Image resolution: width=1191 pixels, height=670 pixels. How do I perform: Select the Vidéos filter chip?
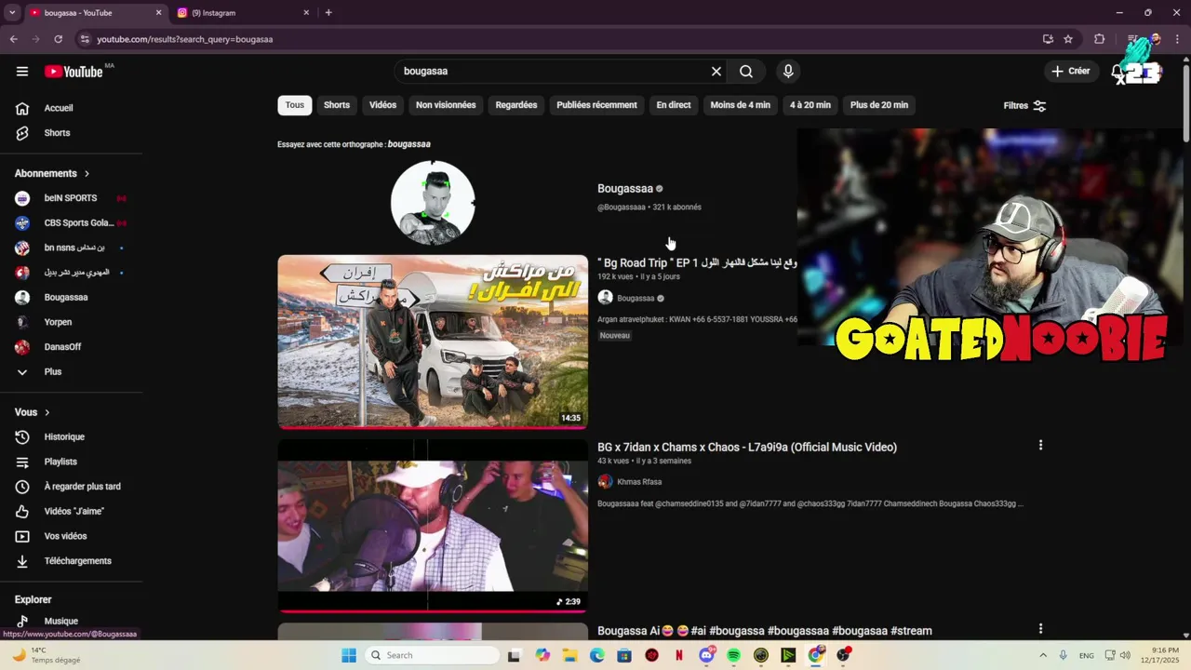[x=382, y=105]
